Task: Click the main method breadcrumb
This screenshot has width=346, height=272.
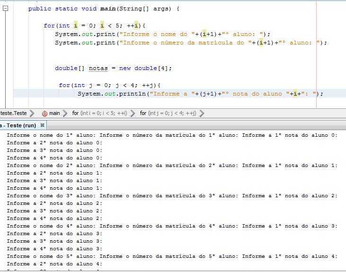Action: click(54, 113)
